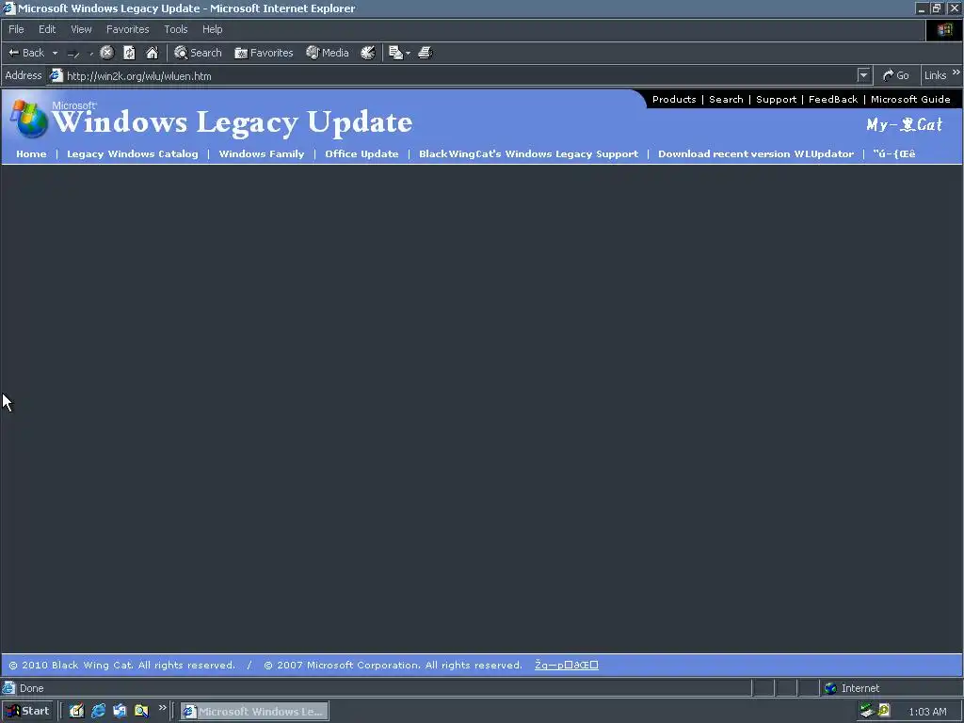The width and height of the screenshot is (964, 723).
Task: Launch Internet Explorer from Quick Launch
Action: pos(98,712)
